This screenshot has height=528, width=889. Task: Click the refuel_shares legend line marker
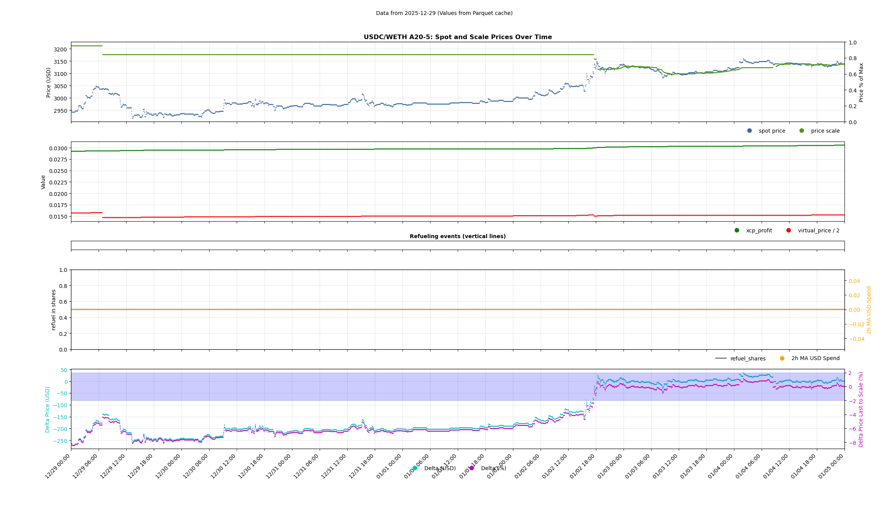[x=721, y=359]
